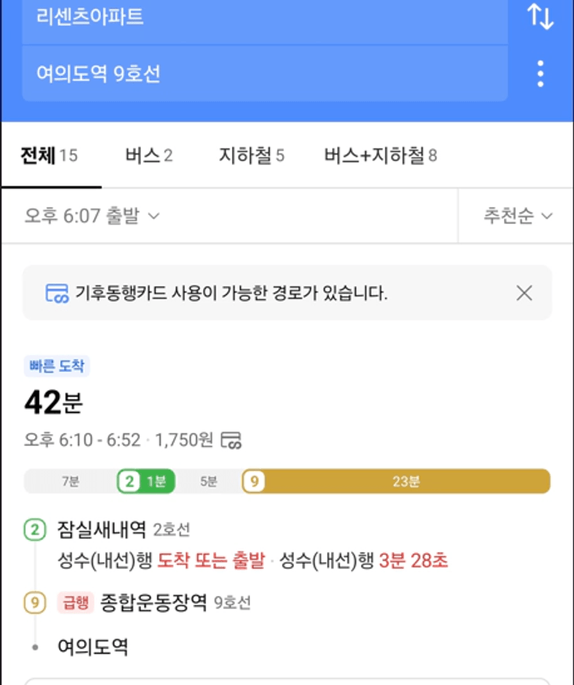Edit the 여의도역 9호선 destination field
This screenshot has height=685, width=574.
click(265, 74)
